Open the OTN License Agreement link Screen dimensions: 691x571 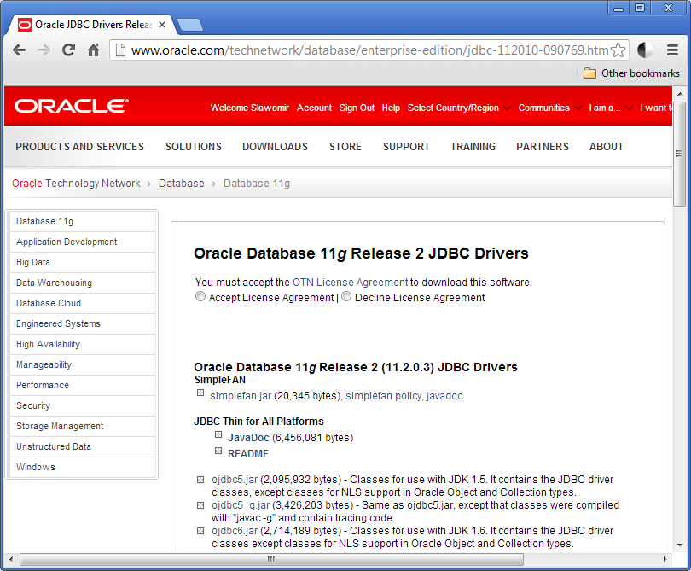(x=351, y=283)
